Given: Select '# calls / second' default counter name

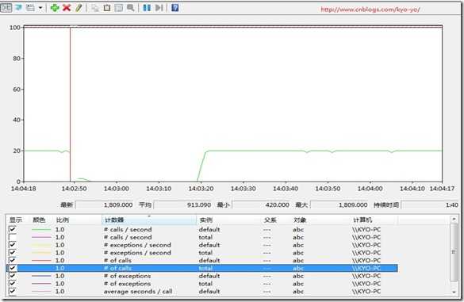Looking at the screenshot, I should click(128, 229).
